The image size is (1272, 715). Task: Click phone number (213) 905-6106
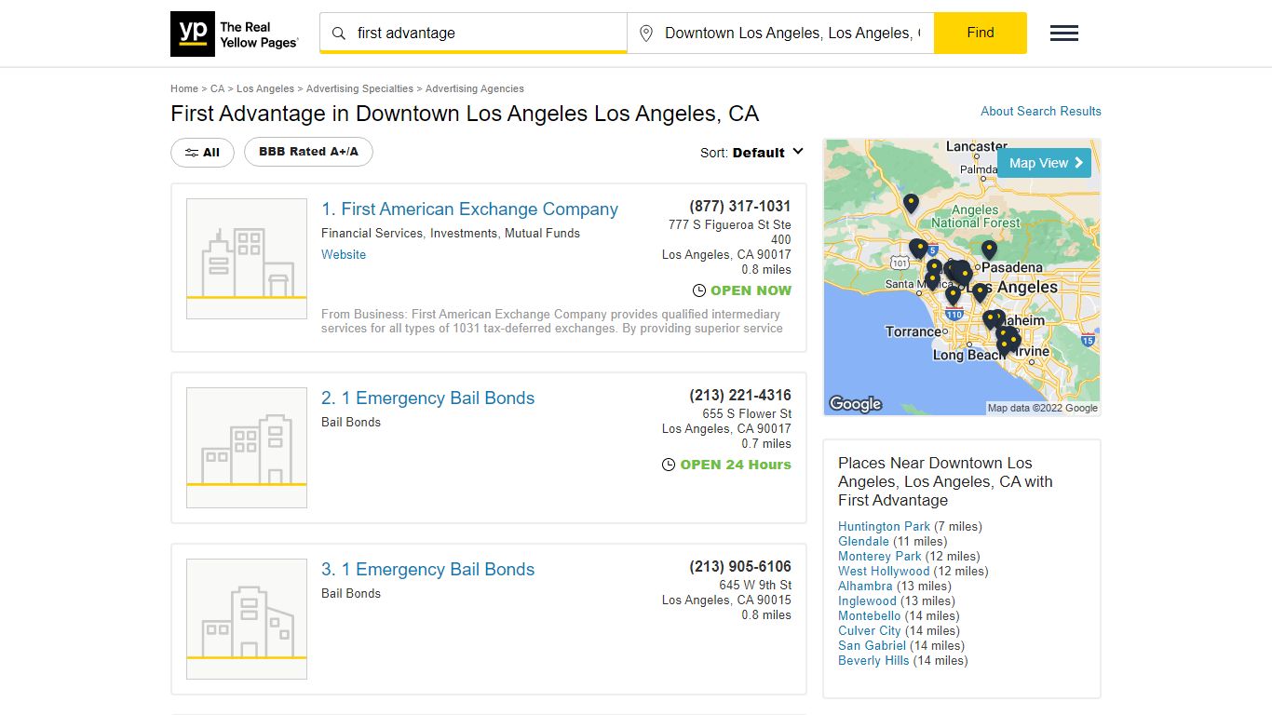click(740, 567)
